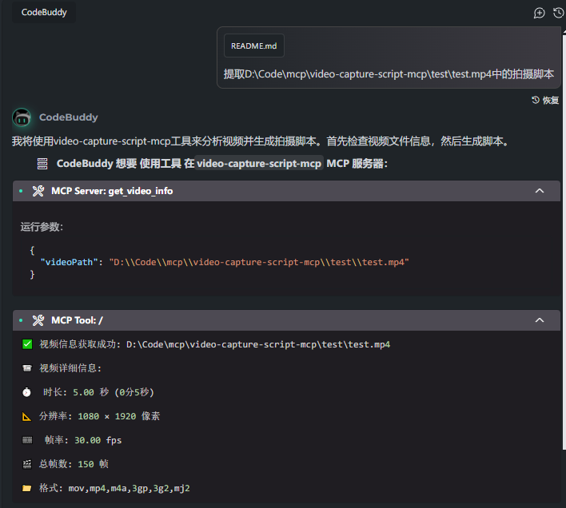The height and width of the screenshot is (508, 566).
Task: Start a new chat with plus bubble icon
Action: tap(540, 13)
